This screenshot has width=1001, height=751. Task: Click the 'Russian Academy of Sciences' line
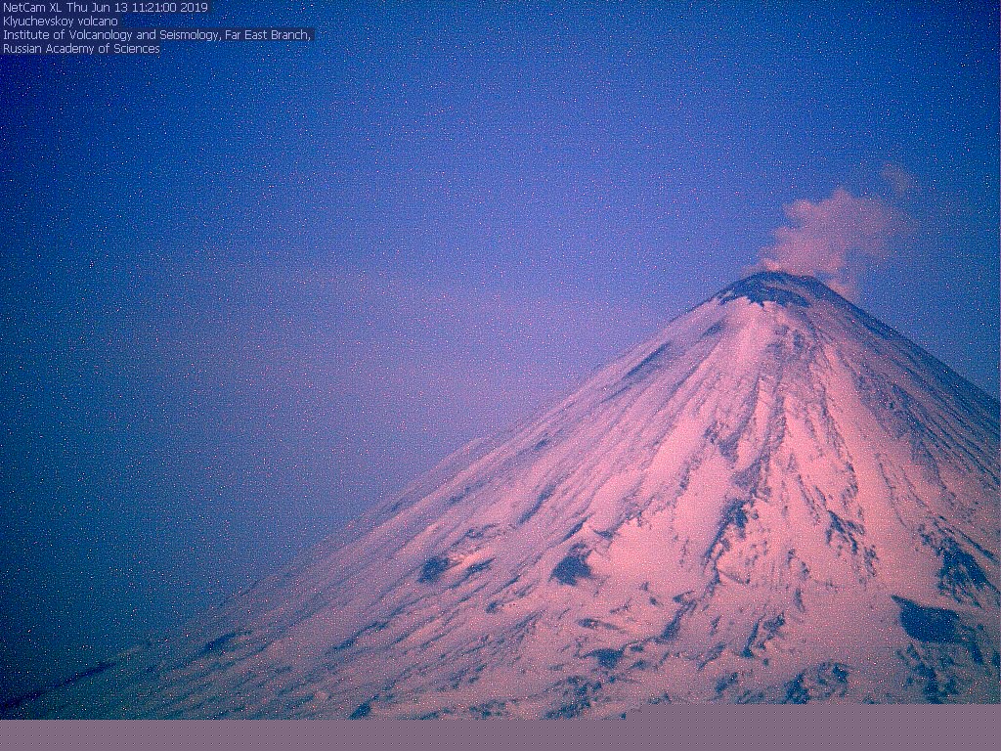click(x=81, y=49)
